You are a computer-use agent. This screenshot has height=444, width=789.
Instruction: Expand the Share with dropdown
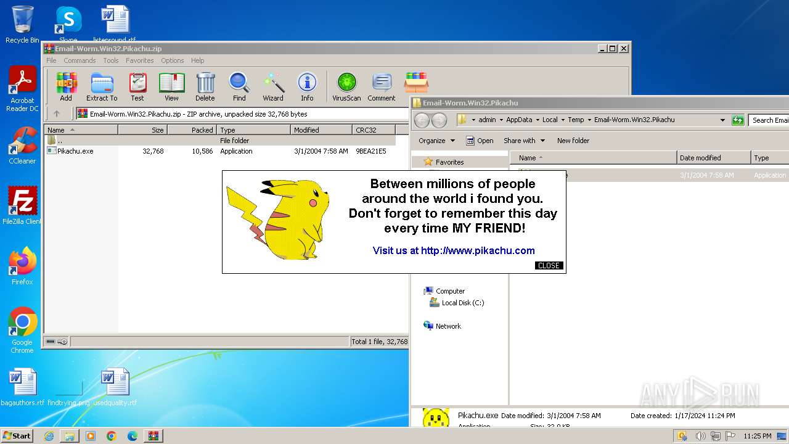coord(524,141)
